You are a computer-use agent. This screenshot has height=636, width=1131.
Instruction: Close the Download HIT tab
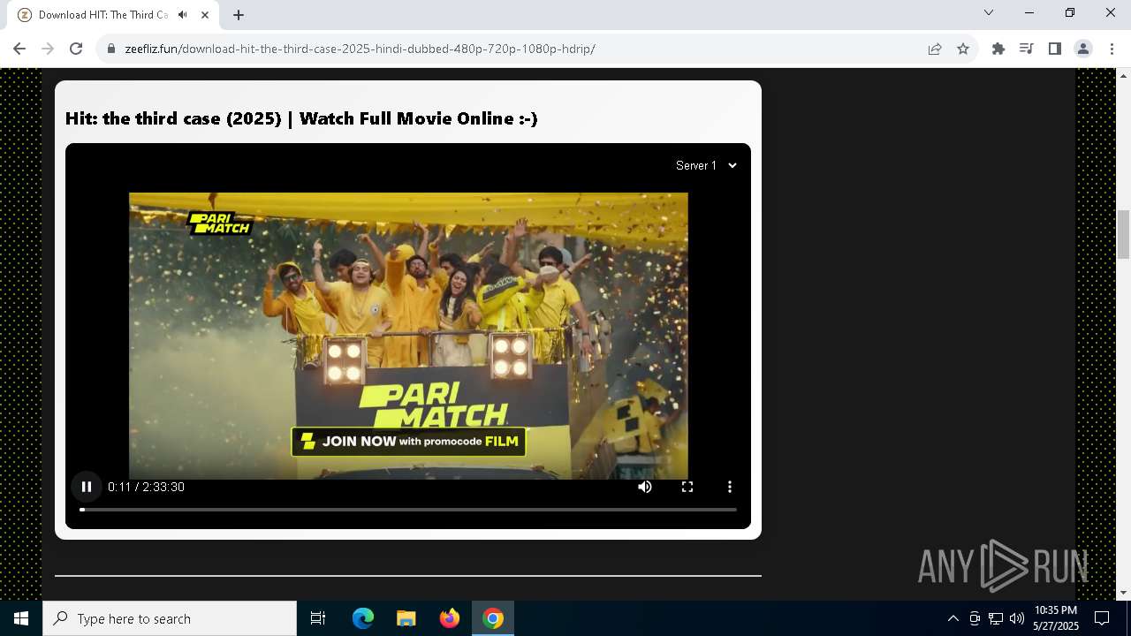(x=206, y=14)
